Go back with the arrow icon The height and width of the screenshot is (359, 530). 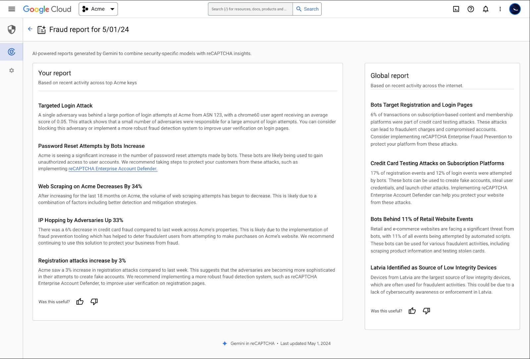pyautogui.click(x=30, y=29)
